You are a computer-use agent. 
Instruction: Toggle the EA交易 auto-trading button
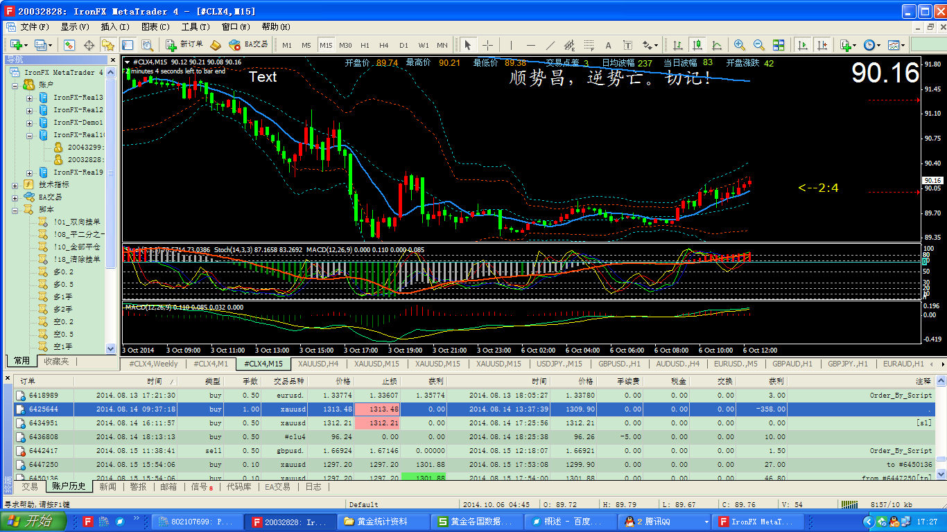pyautogui.click(x=249, y=45)
